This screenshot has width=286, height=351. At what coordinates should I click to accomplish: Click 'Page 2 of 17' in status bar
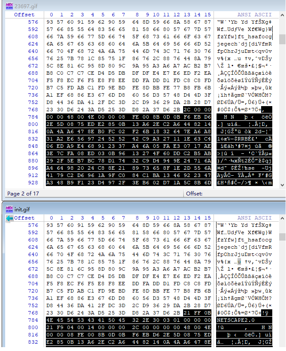coord(23,194)
